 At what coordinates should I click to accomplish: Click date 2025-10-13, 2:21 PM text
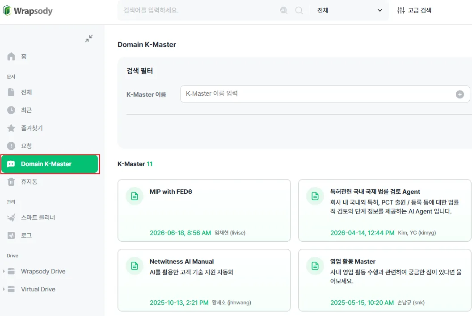click(x=179, y=303)
